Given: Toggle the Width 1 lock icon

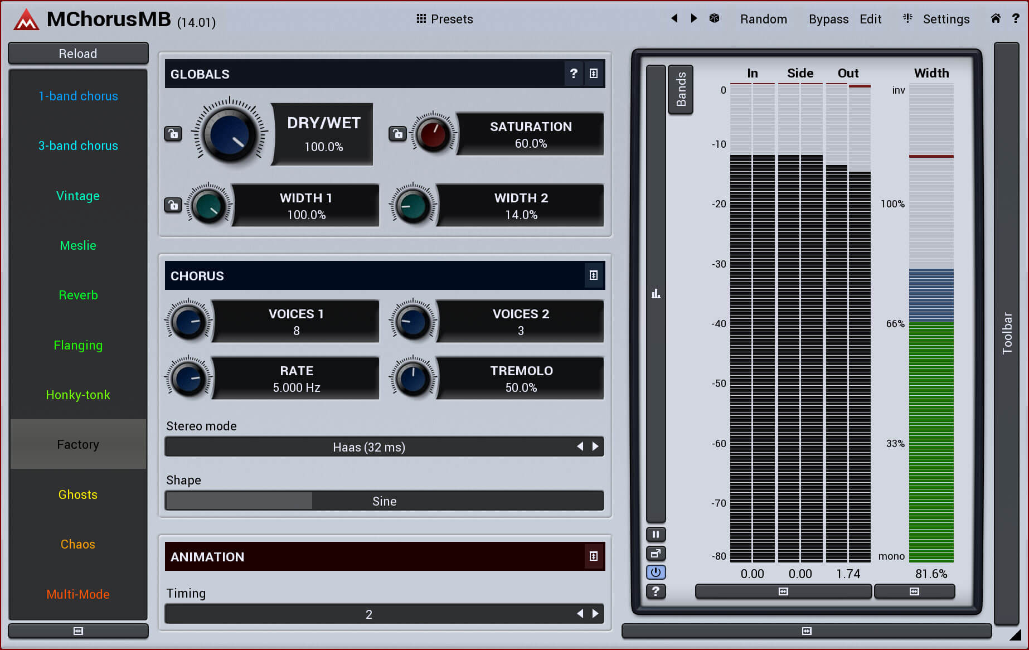Looking at the screenshot, I should point(173,205).
